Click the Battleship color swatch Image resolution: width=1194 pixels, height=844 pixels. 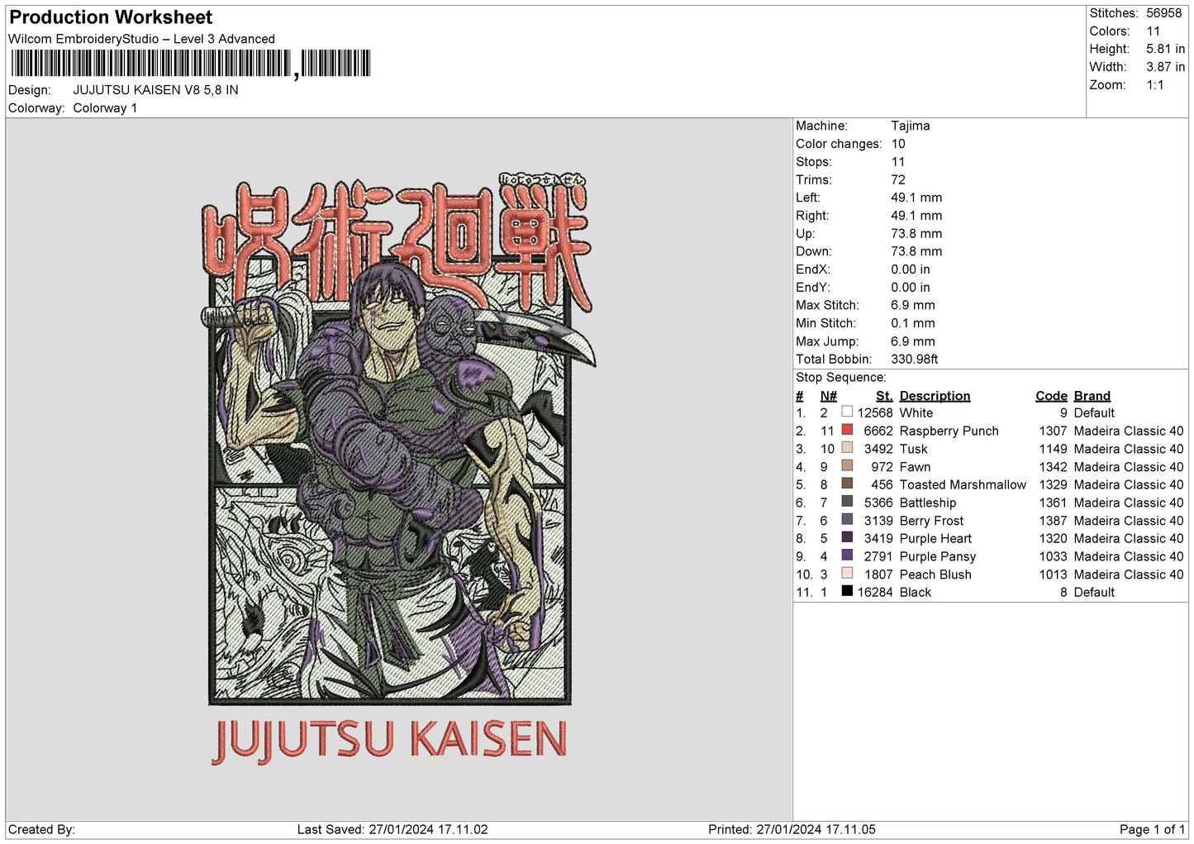847,502
